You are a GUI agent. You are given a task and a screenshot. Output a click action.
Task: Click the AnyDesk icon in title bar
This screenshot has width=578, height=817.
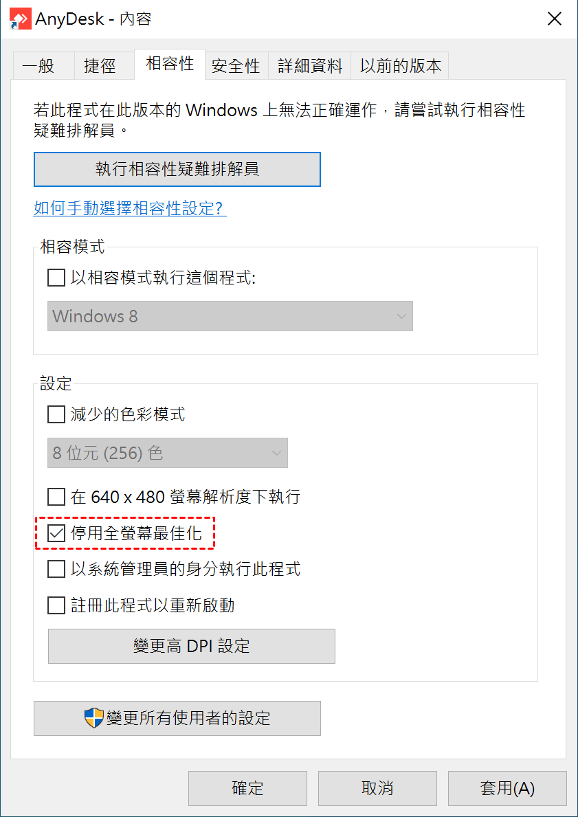tap(19, 19)
